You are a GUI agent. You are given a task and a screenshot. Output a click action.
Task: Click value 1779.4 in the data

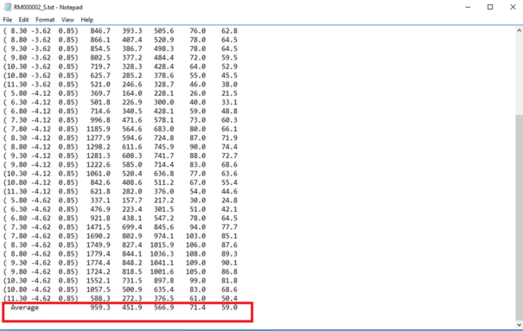(x=98, y=254)
